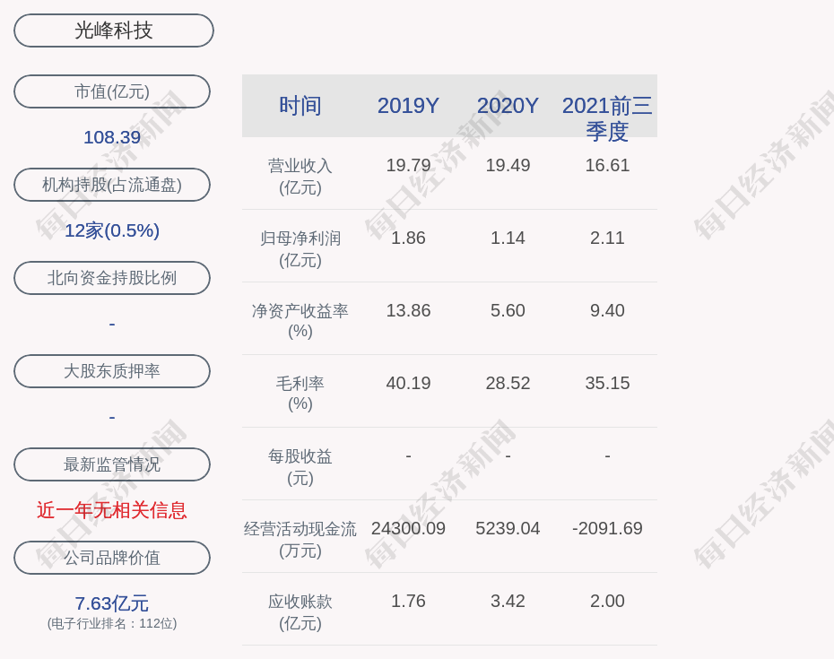Select the 归母净利润(亿元) row label
The image size is (834, 659).
300,248
